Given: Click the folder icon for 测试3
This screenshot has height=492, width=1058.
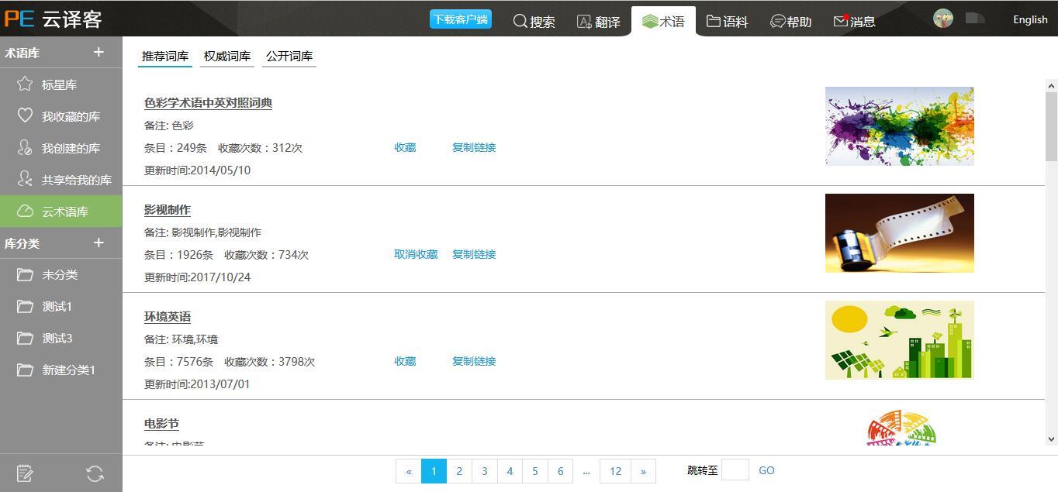Looking at the screenshot, I should [x=25, y=338].
